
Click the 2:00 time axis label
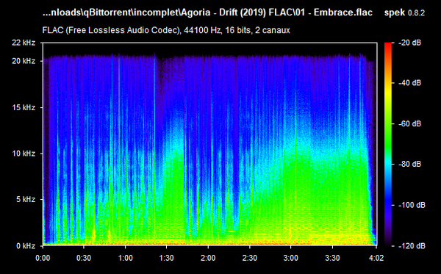(x=208, y=258)
